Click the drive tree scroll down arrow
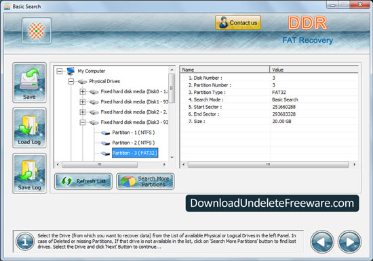Image resolution: width=373 pixels, height=261 pixels. pyautogui.click(x=172, y=158)
